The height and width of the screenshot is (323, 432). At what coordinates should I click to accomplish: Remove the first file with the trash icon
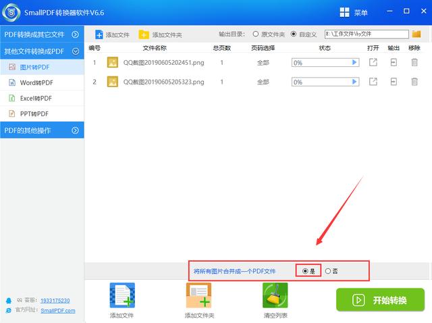coord(414,62)
